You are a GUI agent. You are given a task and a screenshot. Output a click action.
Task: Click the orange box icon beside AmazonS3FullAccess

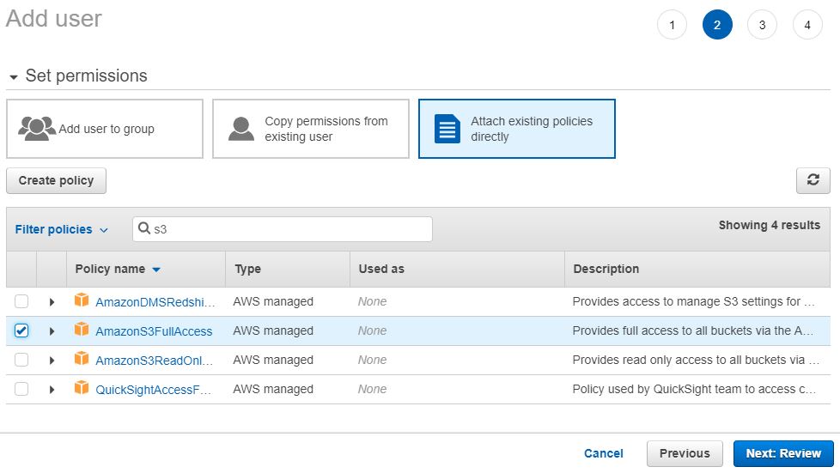click(82, 330)
